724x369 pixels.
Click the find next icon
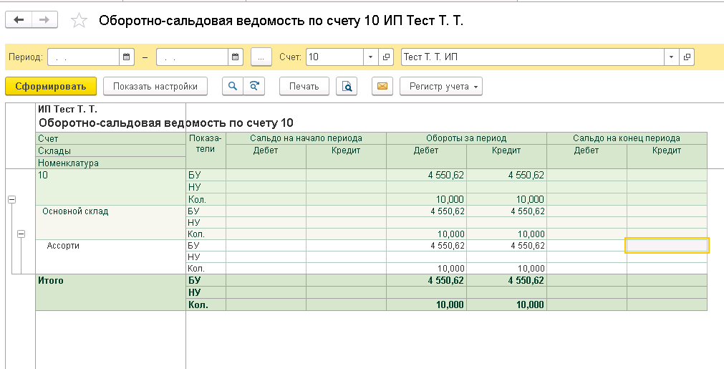tap(254, 87)
